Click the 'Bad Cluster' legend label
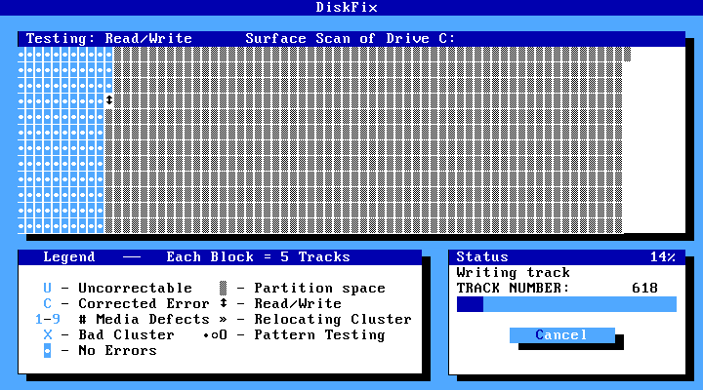This screenshot has height=390, width=703. pos(126,335)
